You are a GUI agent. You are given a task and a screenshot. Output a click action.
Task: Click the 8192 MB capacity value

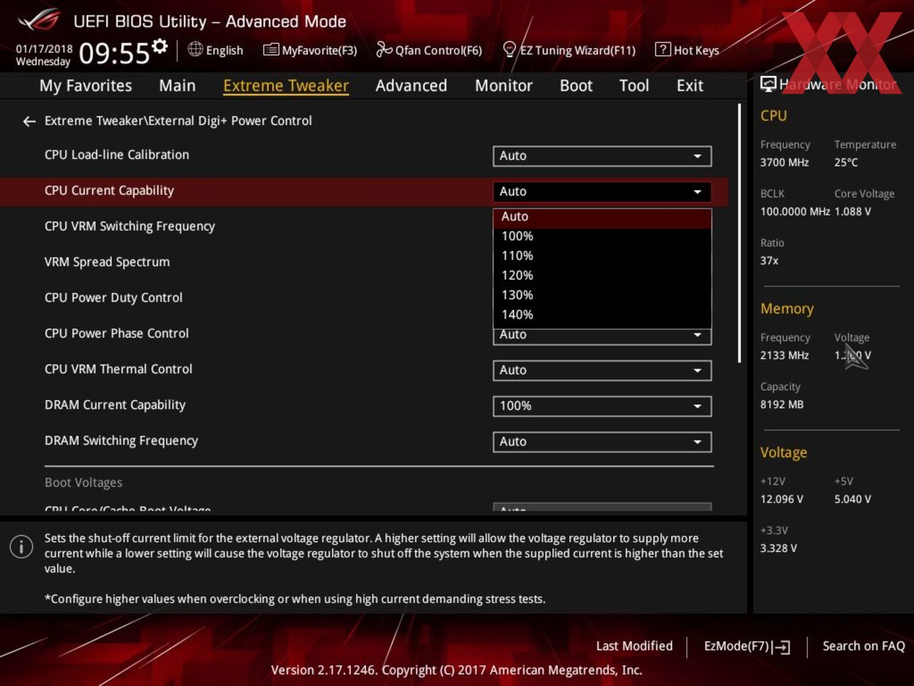coord(782,405)
